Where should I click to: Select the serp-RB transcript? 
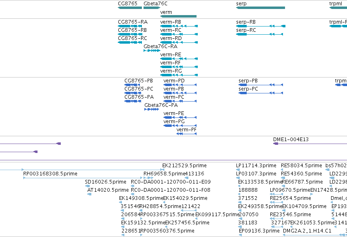[261, 26]
